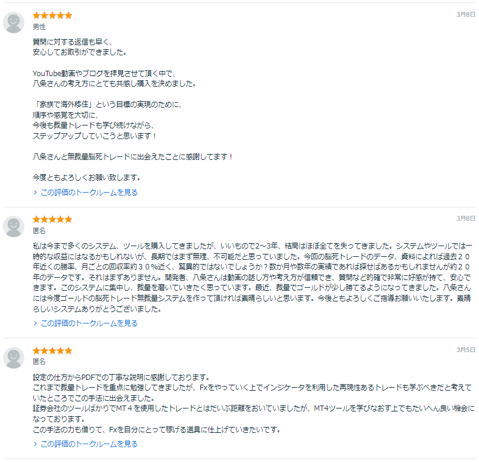Click the five-star rating above 男性

click(x=52, y=15)
